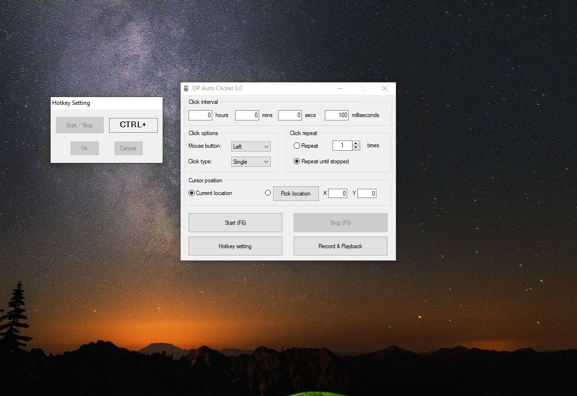This screenshot has height=396, width=577.
Task: Click the Click options group label
Action: 203,133
